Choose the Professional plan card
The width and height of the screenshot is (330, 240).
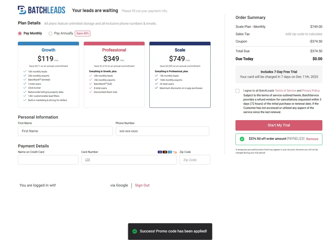click(x=114, y=75)
